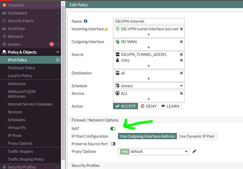The width and height of the screenshot is (243, 169).
Task: Remove SSL-VPN tunnel interface entry
Action: tap(181, 29)
